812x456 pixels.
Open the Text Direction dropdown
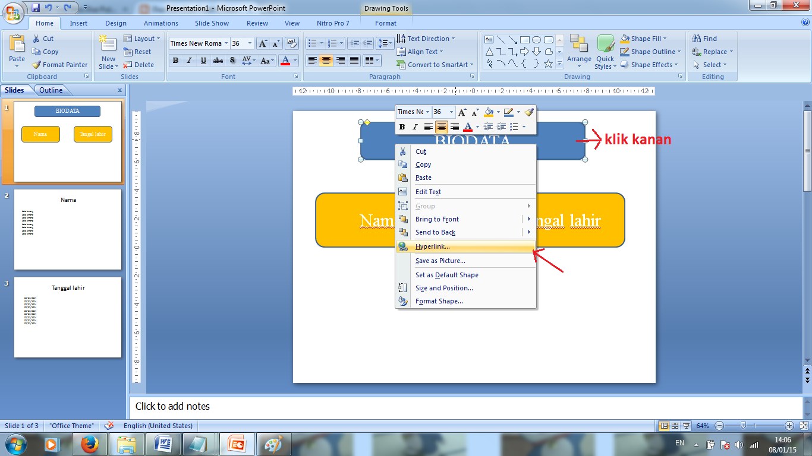point(429,38)
